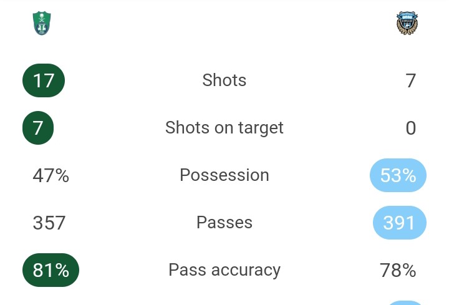Viewport: 449px width, 305px height.
Task: Select the 47% possession value
Action: pos(51,175)
